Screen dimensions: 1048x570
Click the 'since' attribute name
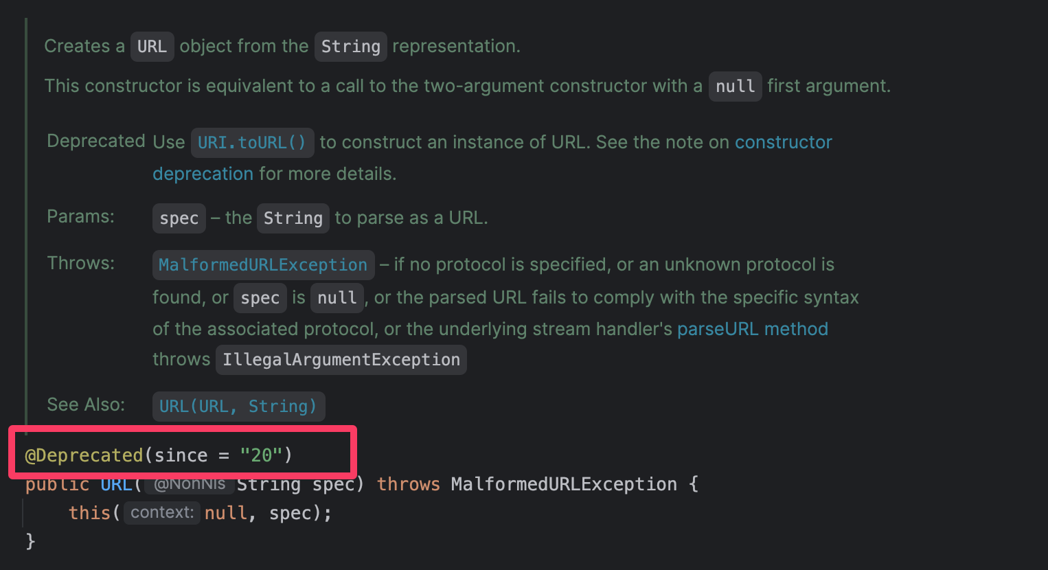click(181, 455)
